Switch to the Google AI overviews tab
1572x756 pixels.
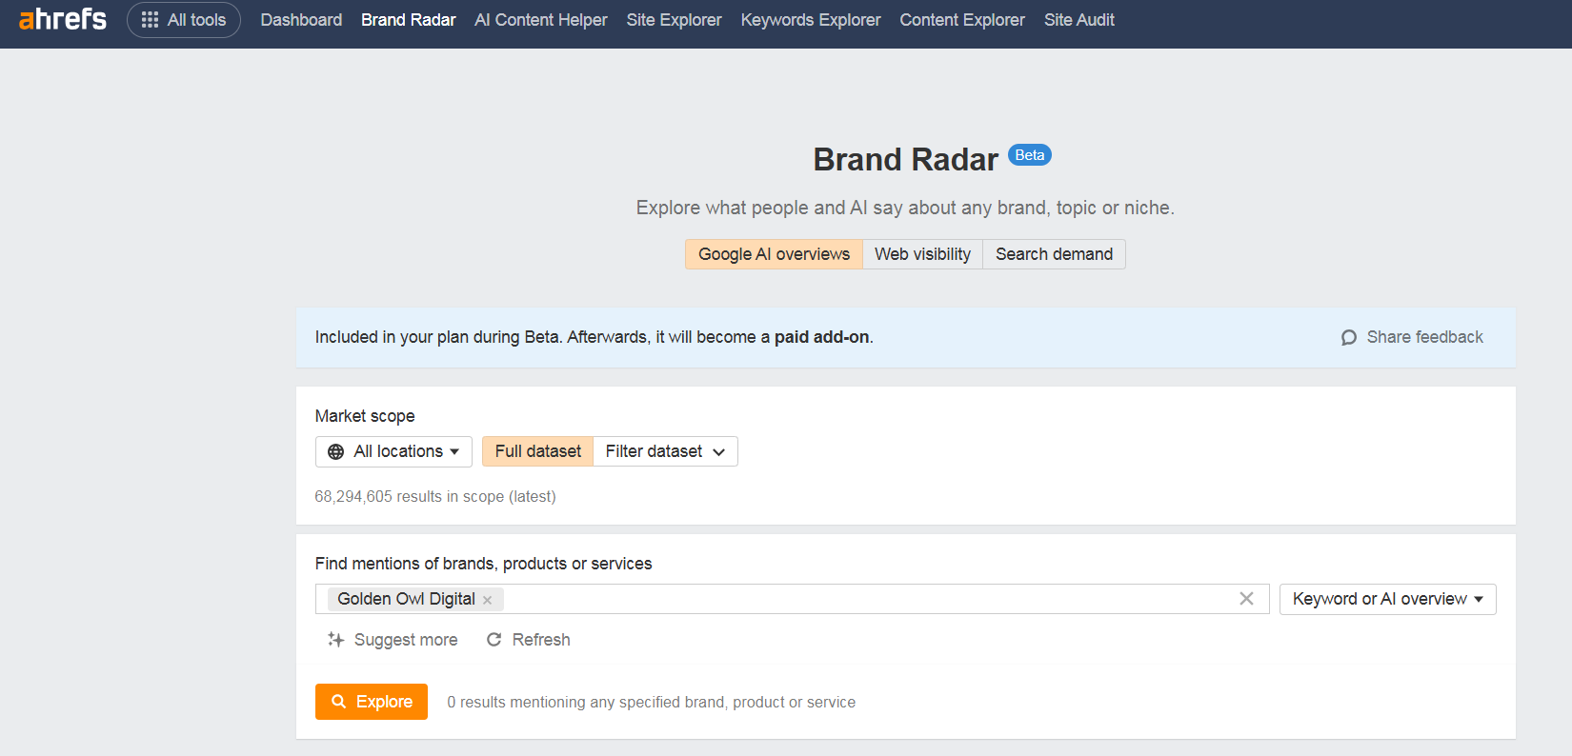[x=774, y=254]
